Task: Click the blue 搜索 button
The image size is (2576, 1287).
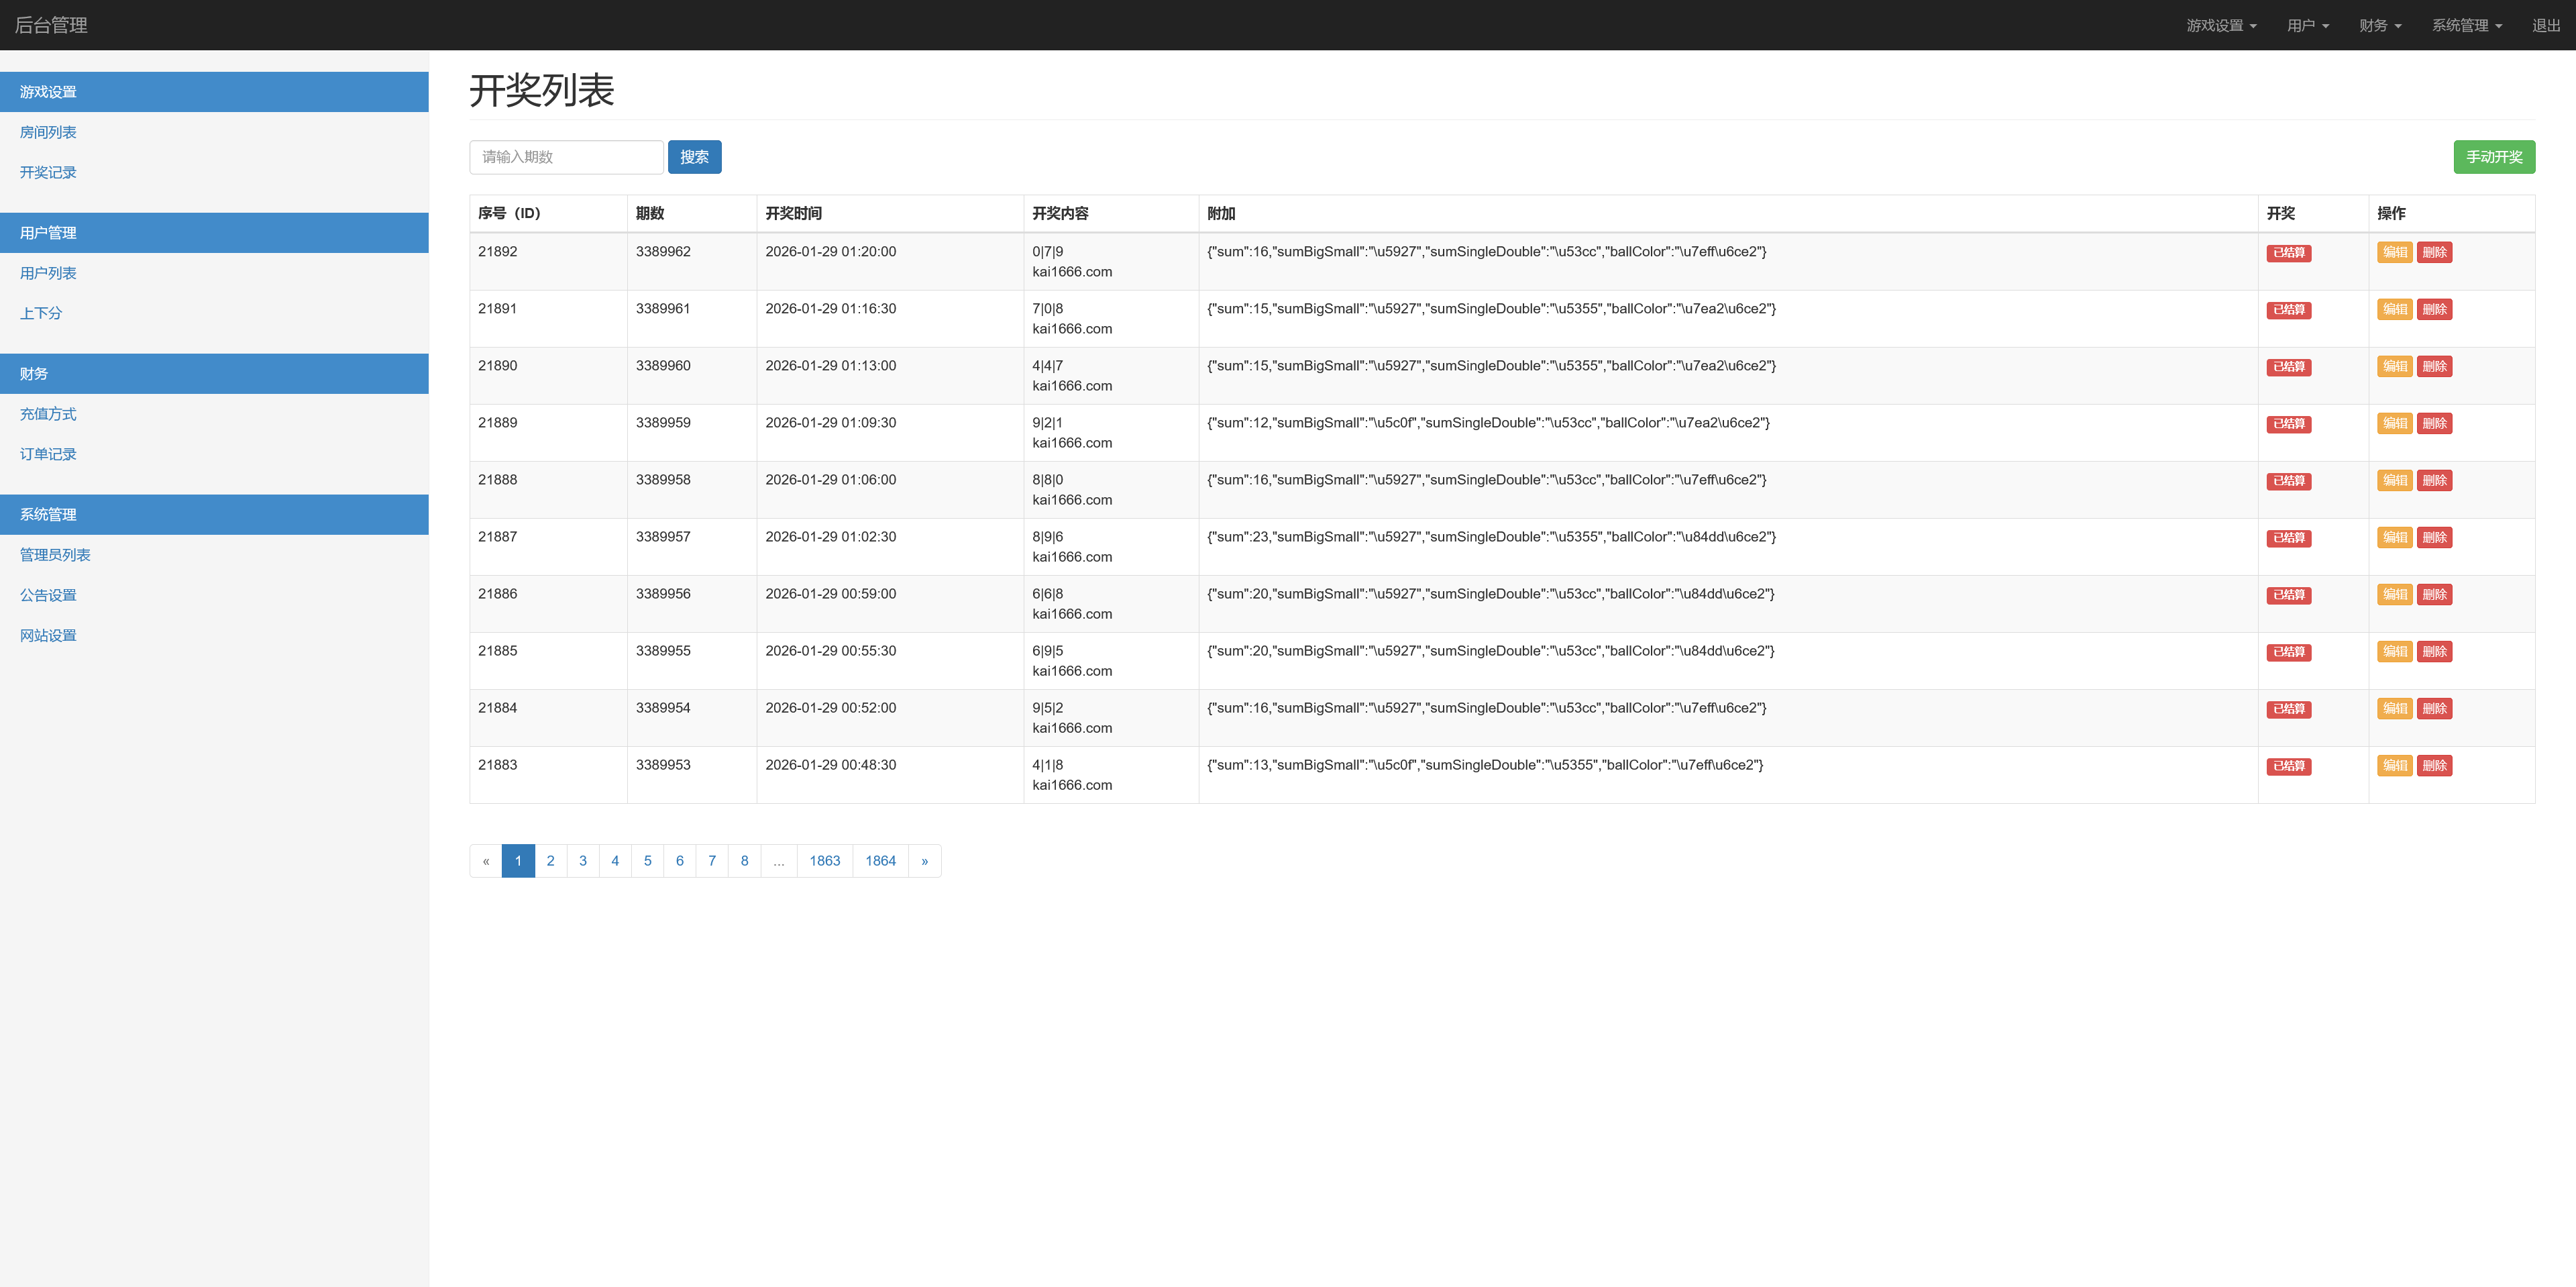Action: pyautogui.click(x=694, y=157)
